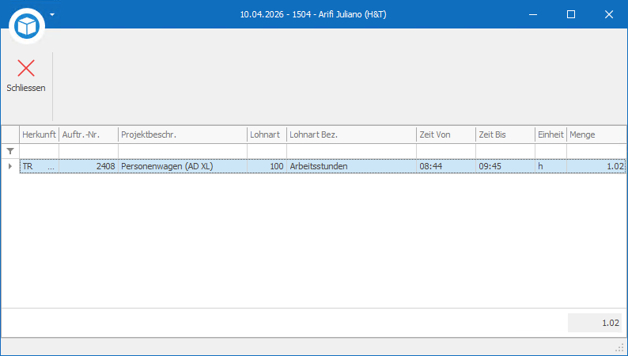Select the Personenwagen (AD XL) cell
This screenshot has width=628, height=356.
pos(183,166)
